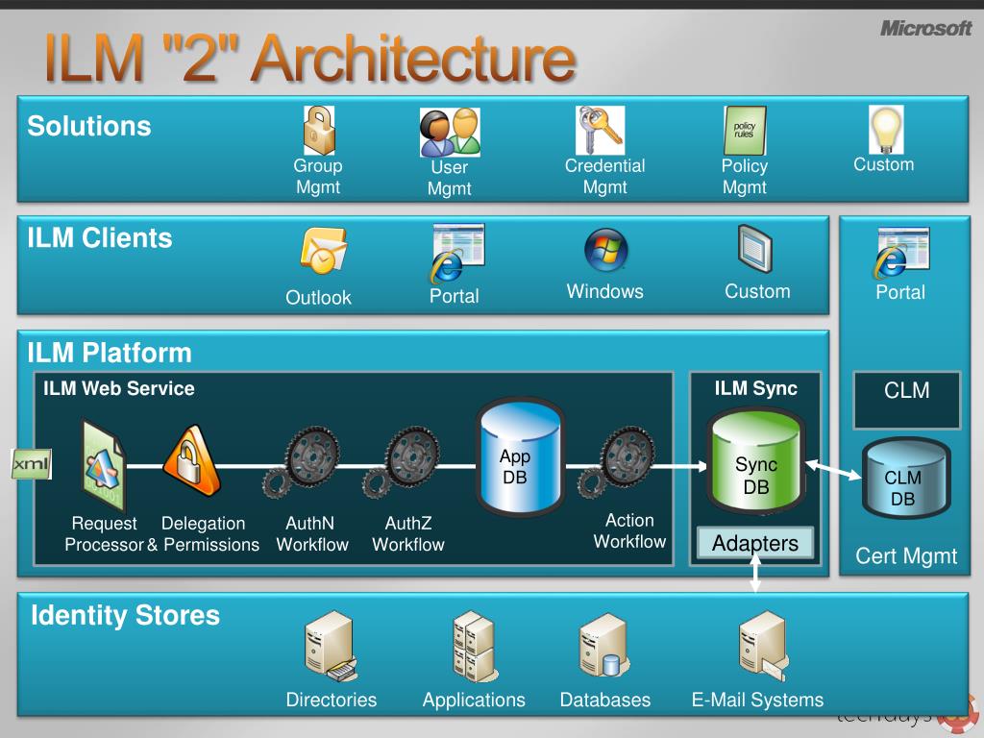Click the ILM "2" Architecture title

coord(310,58)
